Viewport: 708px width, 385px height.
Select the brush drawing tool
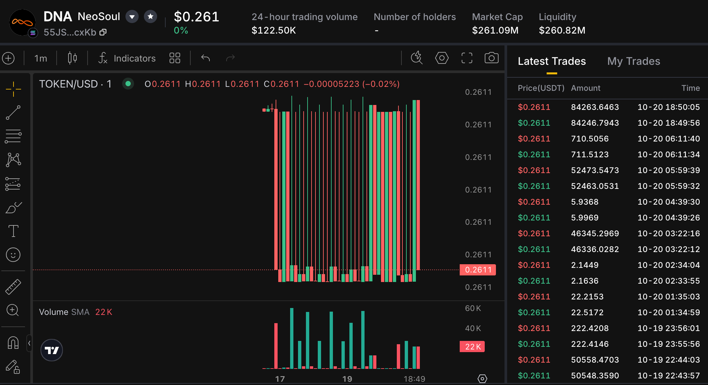pos(13,208)
